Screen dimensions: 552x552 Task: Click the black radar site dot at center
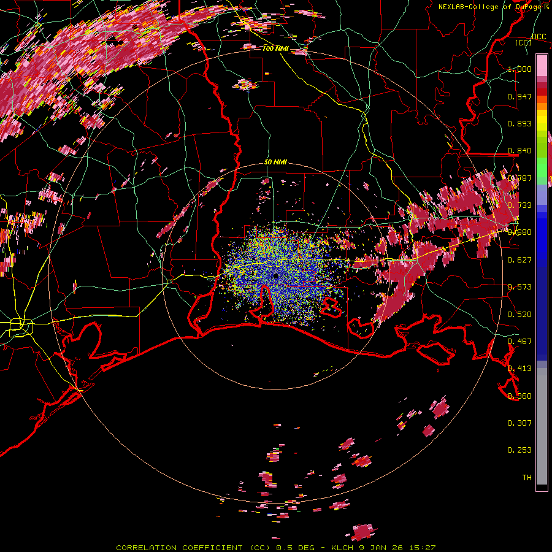click(276, 276)
